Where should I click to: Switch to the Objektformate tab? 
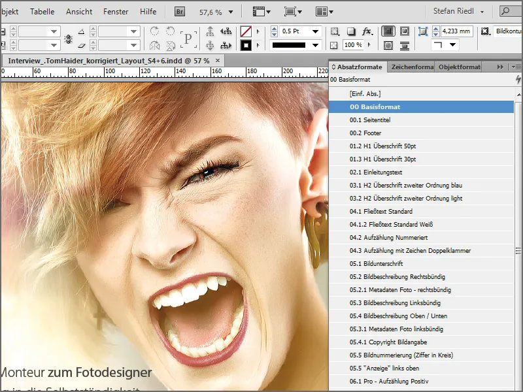coord(460,67)
